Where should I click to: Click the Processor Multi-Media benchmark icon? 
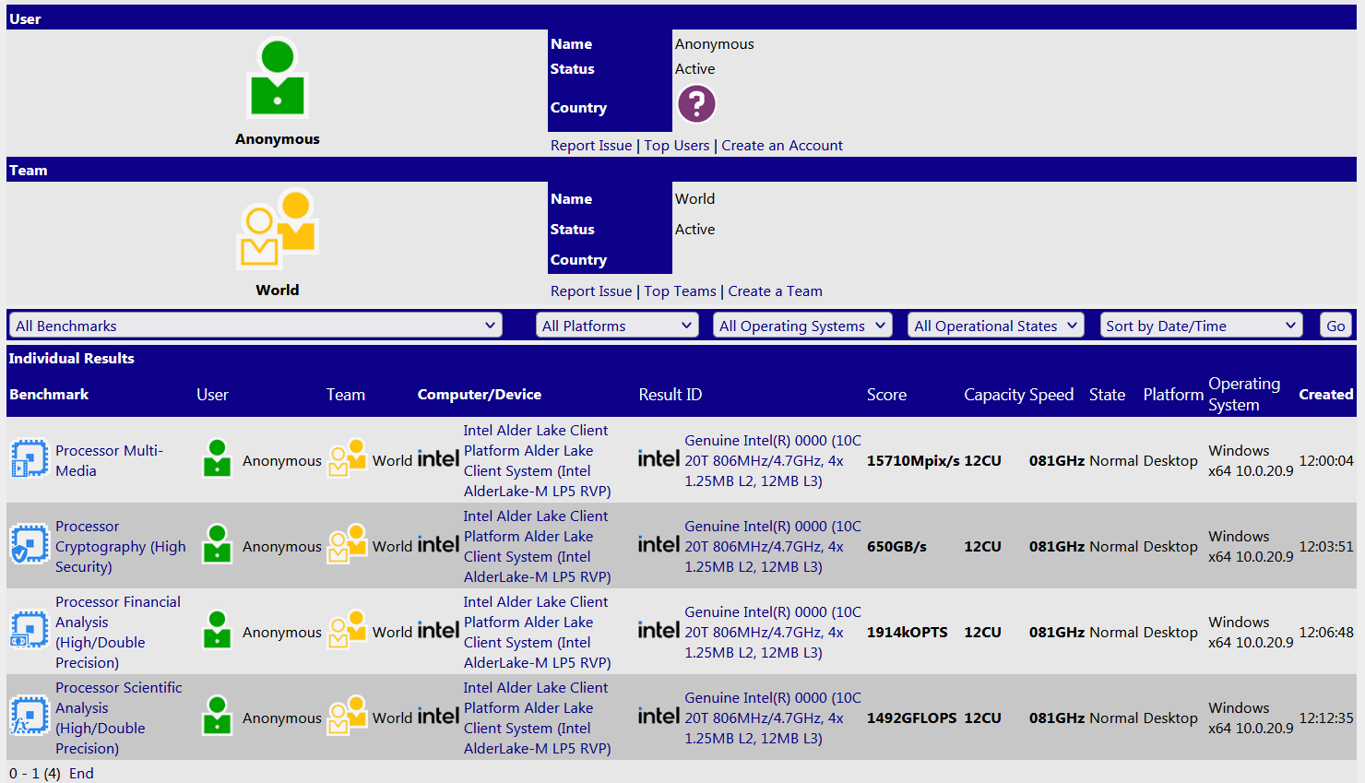coord(30,458)
